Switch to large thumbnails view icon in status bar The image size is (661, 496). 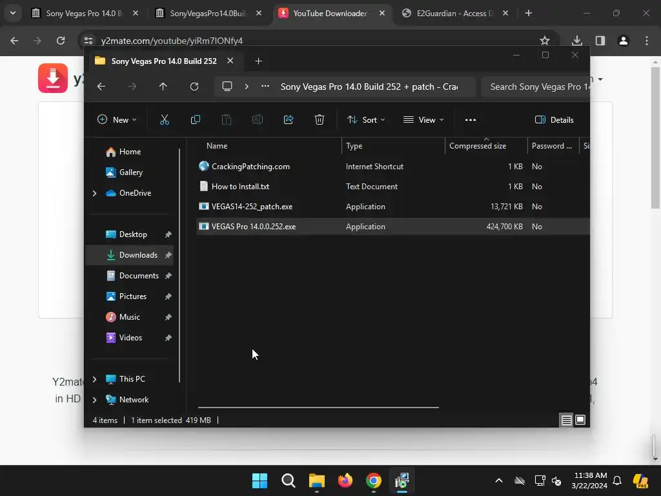tap(580, 420)
